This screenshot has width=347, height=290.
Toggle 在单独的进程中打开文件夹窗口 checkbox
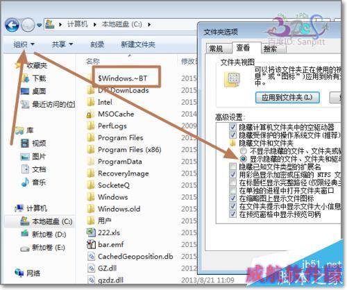[x=232, y=191]
